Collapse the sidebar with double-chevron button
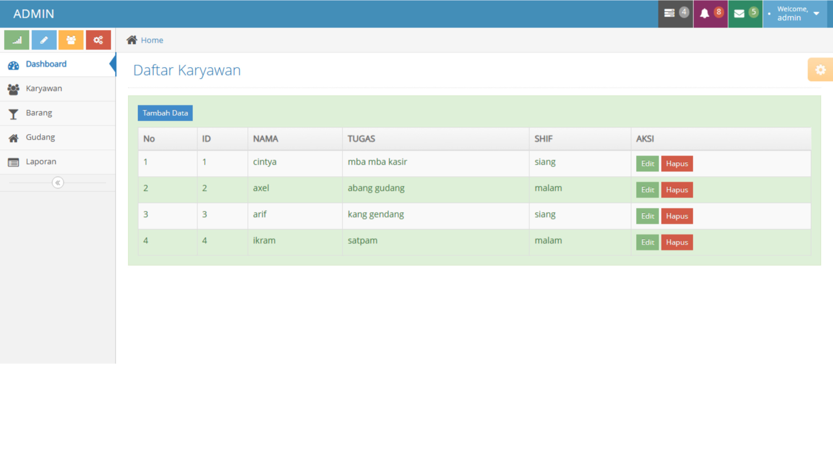This screenshot has width=833, height=468. [x=58, y=183]
